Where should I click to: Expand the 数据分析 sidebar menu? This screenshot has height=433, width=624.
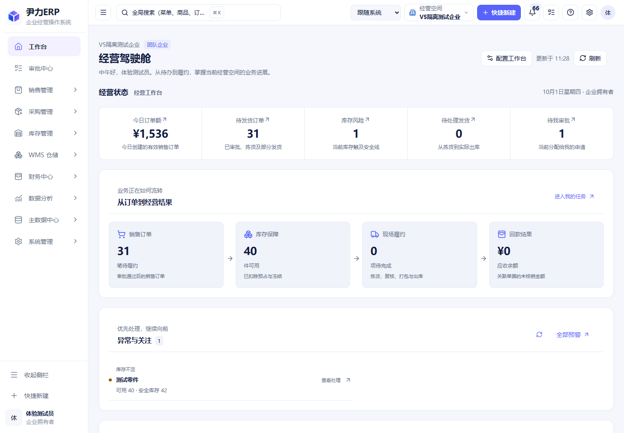tap(44, 198)
